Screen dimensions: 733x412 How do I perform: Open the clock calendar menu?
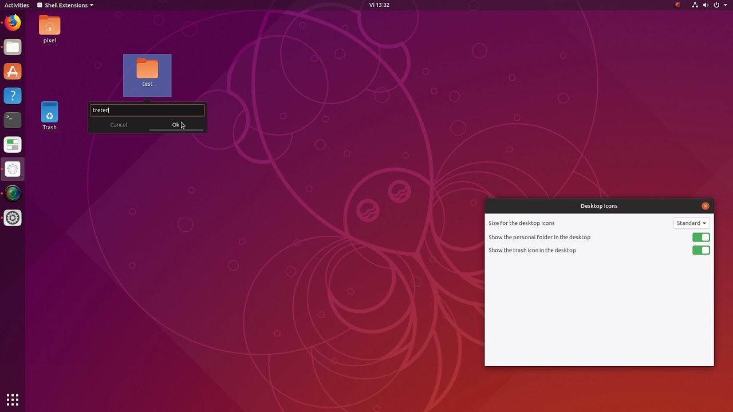tap(379, 5)
